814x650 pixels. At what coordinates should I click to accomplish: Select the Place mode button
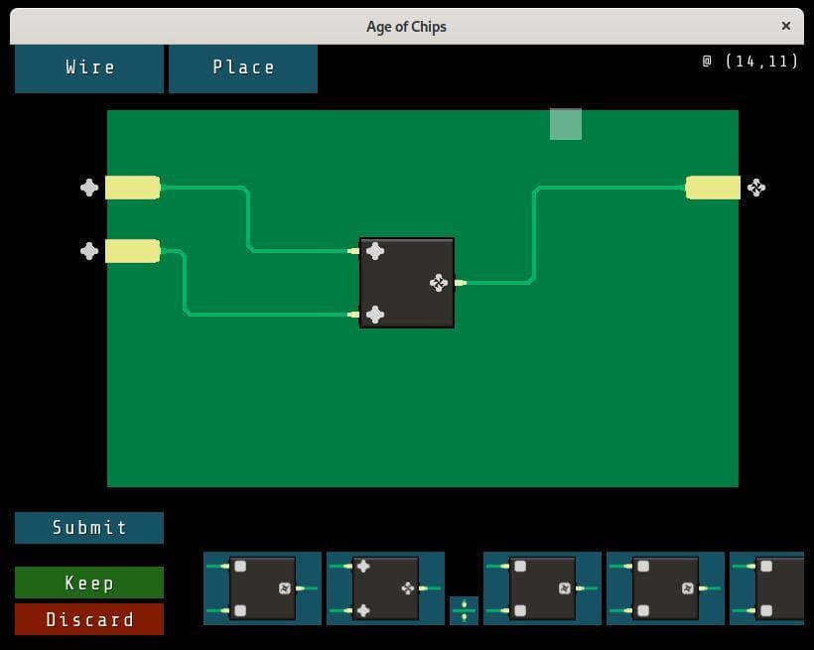point(243,68)
